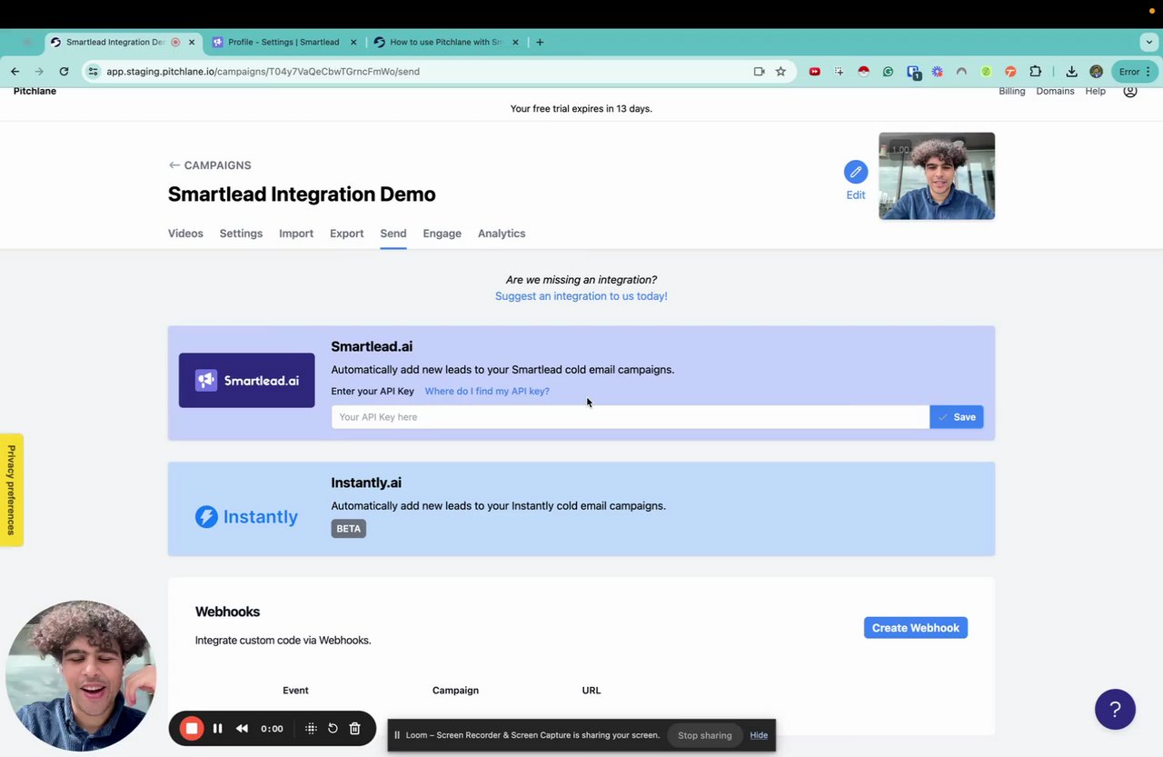This screenshot has width=1163, height=757.
Task: Restart the Loom recording
Action: pos(333,728)
